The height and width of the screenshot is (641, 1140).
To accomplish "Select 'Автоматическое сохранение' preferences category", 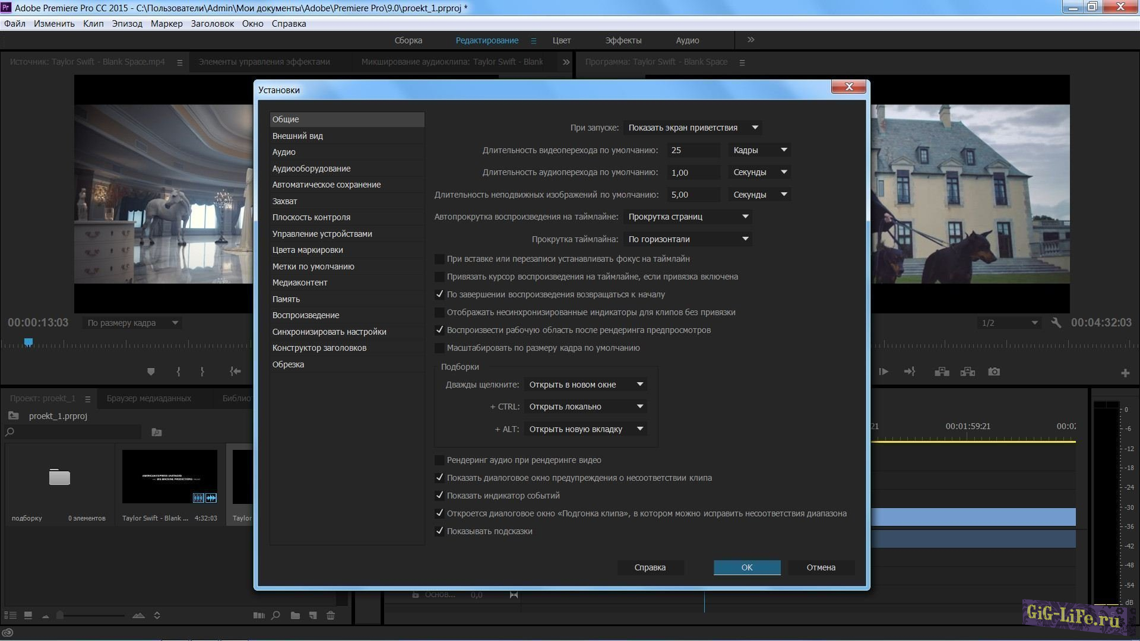I will 327,185.
